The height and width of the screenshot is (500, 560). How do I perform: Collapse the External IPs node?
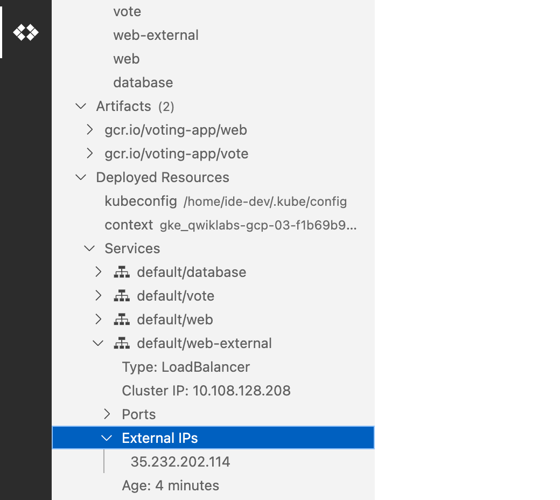[107, 438]
